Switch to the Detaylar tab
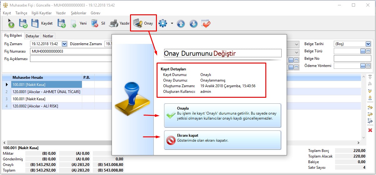 [x=32, y=36]
